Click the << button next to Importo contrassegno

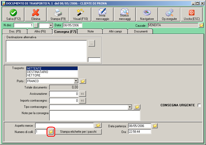pos(82,101)
